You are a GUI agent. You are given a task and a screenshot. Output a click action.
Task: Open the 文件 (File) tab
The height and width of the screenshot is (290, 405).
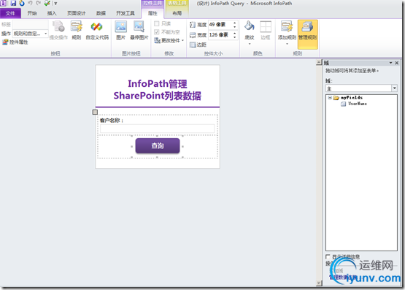[10, 13]
